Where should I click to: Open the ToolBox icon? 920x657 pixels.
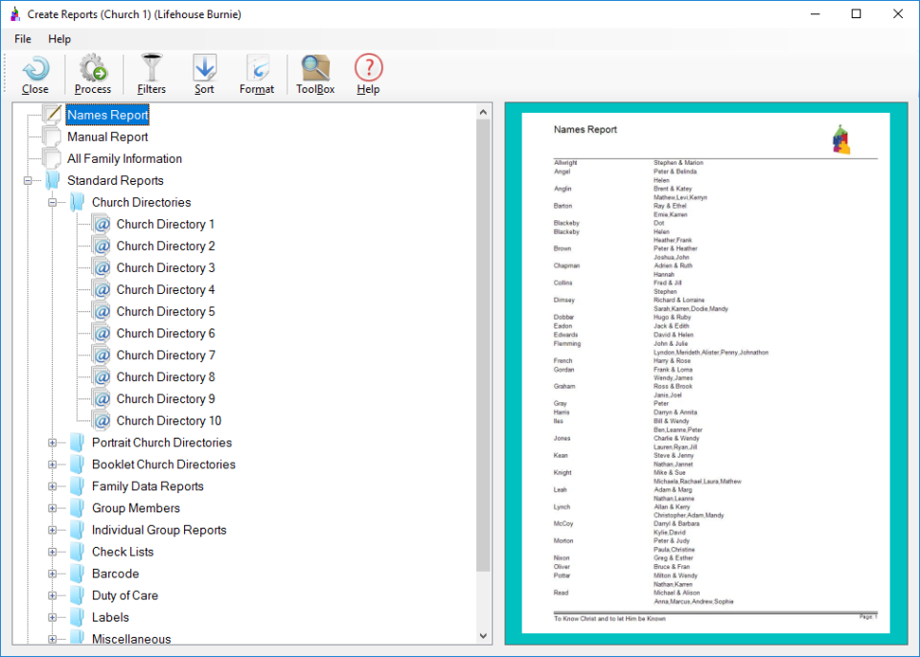(x=315, y=70)
